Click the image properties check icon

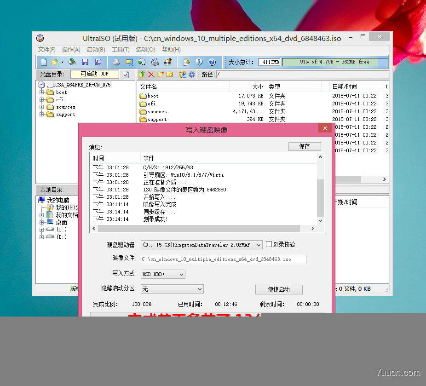(x=126, y=74)
